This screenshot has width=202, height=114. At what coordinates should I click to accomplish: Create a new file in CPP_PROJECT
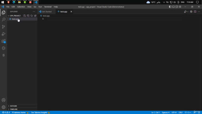[x=25, y=16]
